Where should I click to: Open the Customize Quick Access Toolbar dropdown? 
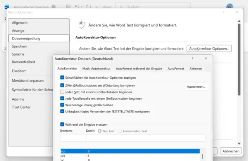96,7
